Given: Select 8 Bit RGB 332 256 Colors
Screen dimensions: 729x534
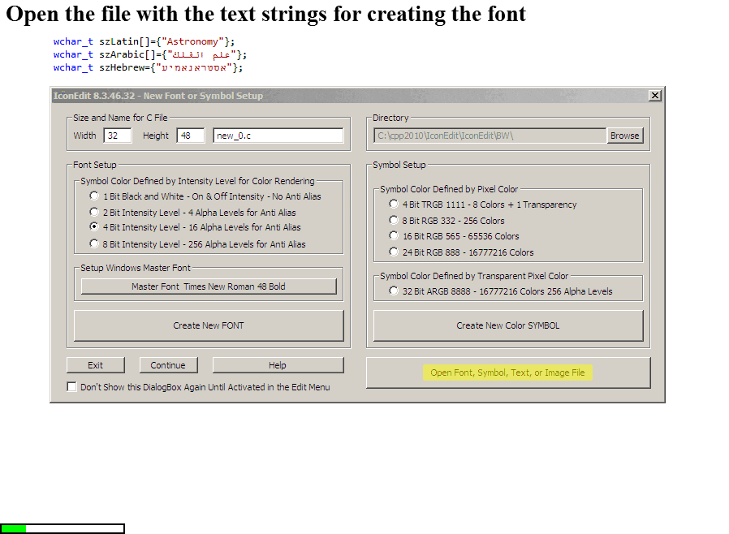Looking at the screenshot, I should coord(394,220).
